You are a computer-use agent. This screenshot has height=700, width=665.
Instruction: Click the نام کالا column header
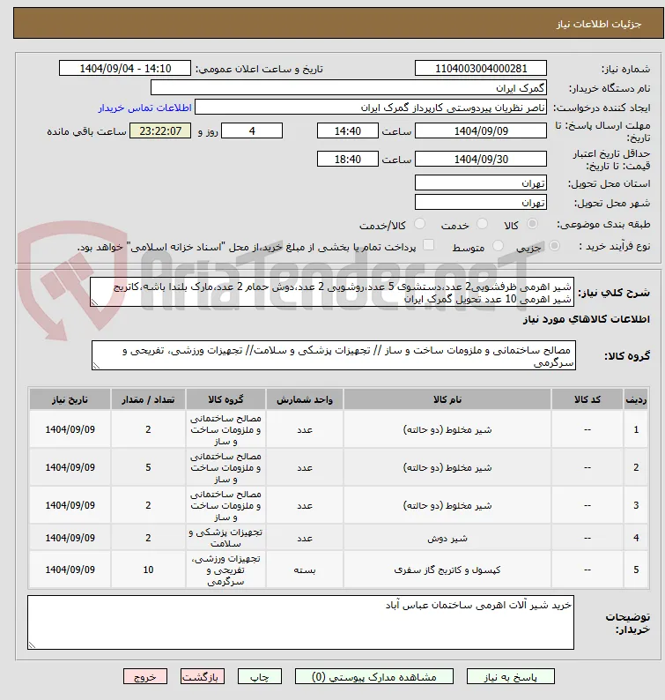coord(447,399)
